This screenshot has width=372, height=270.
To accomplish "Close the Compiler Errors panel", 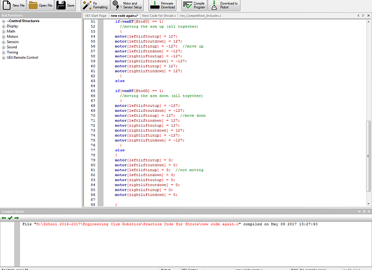I will click(369, 211).
